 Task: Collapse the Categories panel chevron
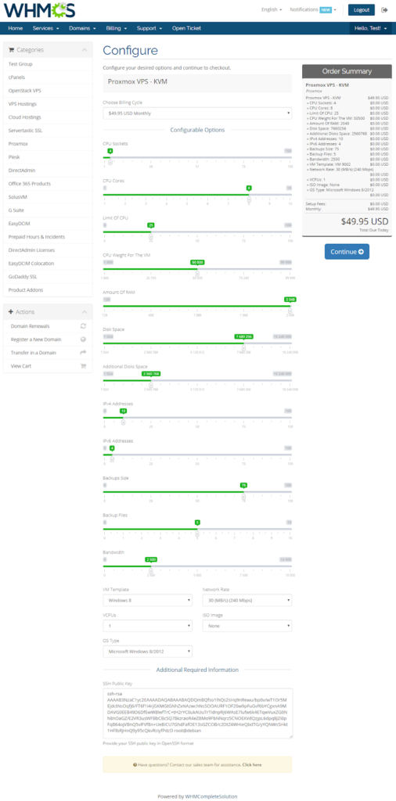tap(85, 50)
